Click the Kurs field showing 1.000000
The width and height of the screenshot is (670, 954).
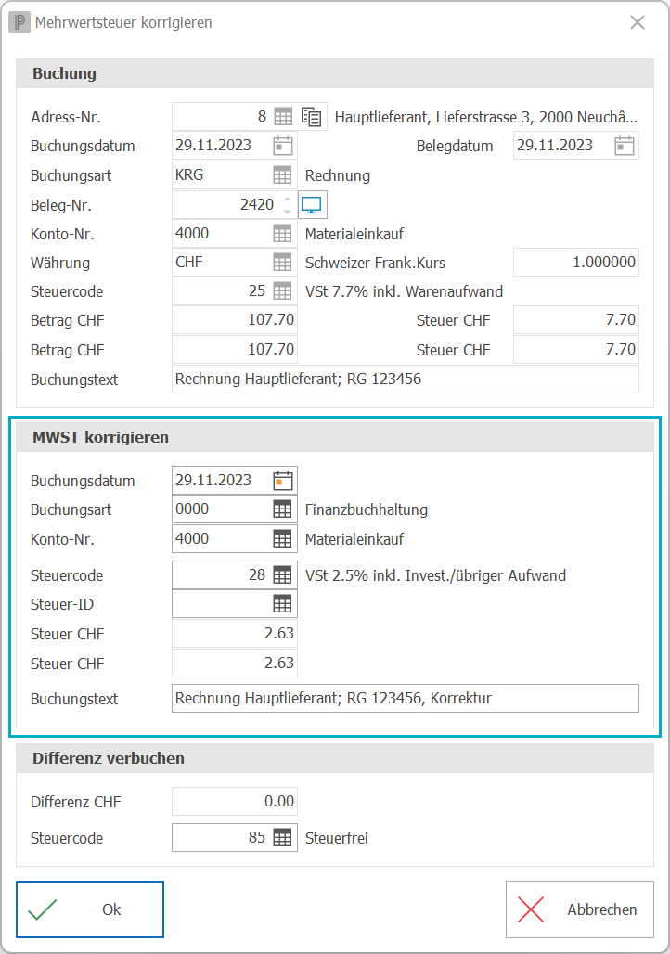tap(576, 263)
